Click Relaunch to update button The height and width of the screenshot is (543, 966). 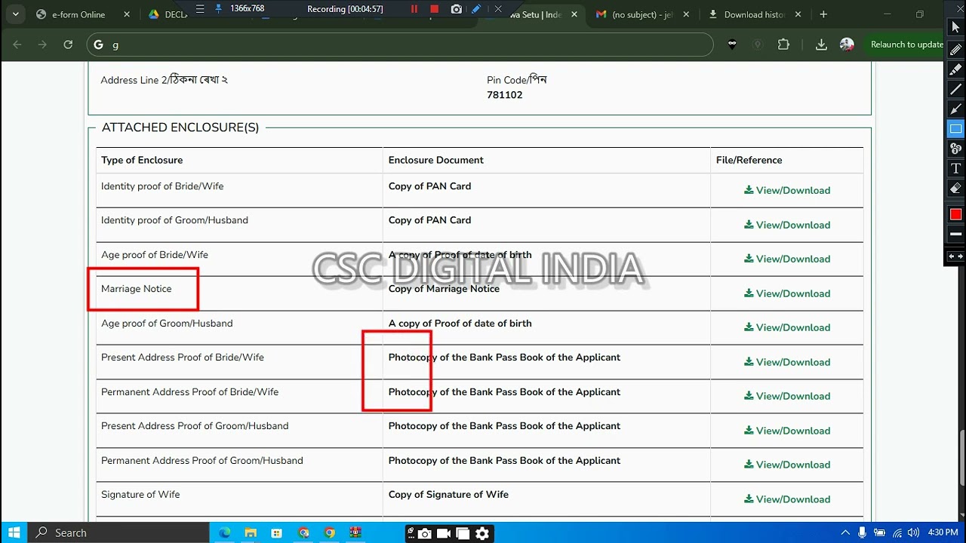pyautogui.click(x=906, y=44)
